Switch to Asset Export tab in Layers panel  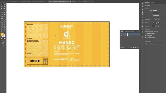pyautogui.click(x=127, y=31)
